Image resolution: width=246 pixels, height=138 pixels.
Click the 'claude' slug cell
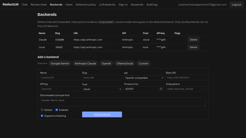[x=60, y=40]
